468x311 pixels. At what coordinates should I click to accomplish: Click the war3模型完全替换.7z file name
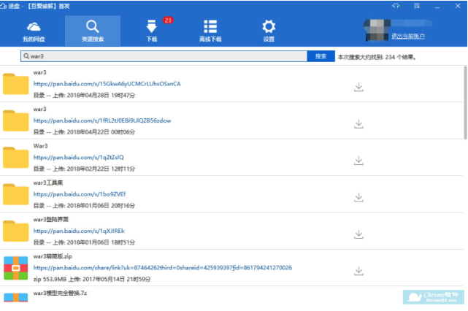point(60,293)
